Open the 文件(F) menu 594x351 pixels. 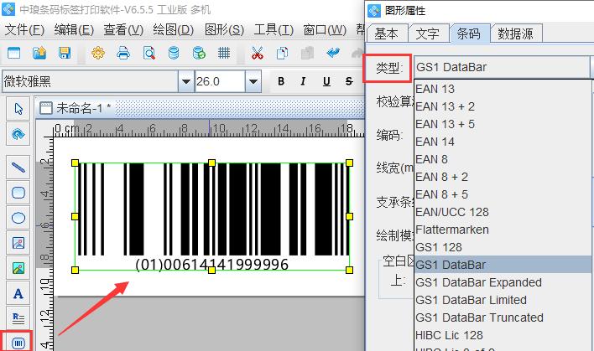click(x=24, y=29)
